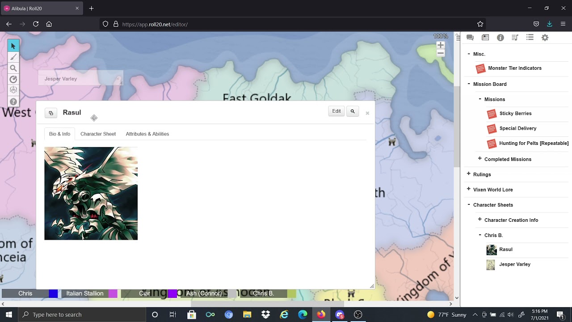The height and width of the screenshot is (322, 572).
Task: Open a new browser tab
Action: (91, 8)
